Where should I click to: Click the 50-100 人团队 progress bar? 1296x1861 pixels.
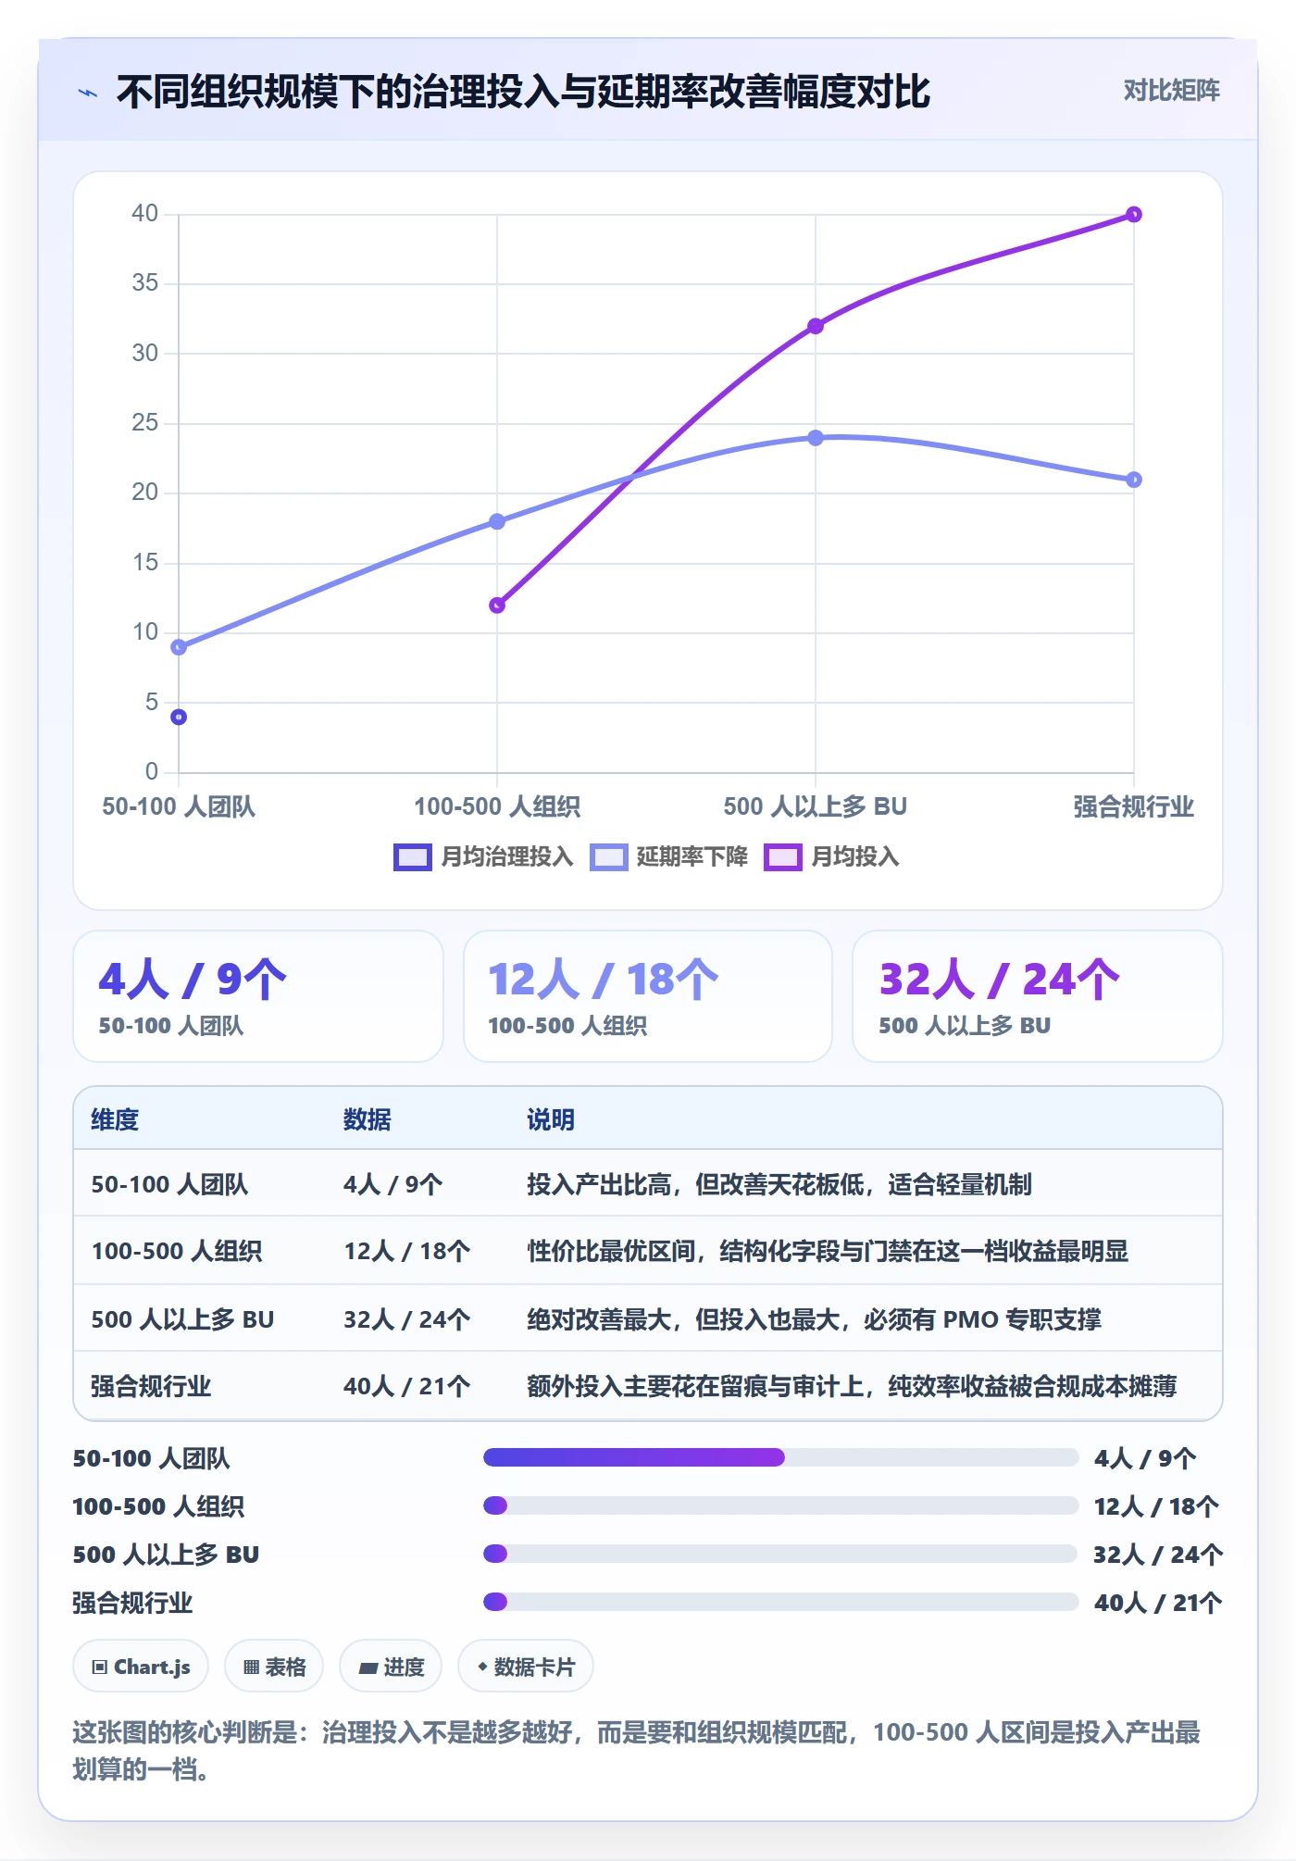coord(780,1457)
